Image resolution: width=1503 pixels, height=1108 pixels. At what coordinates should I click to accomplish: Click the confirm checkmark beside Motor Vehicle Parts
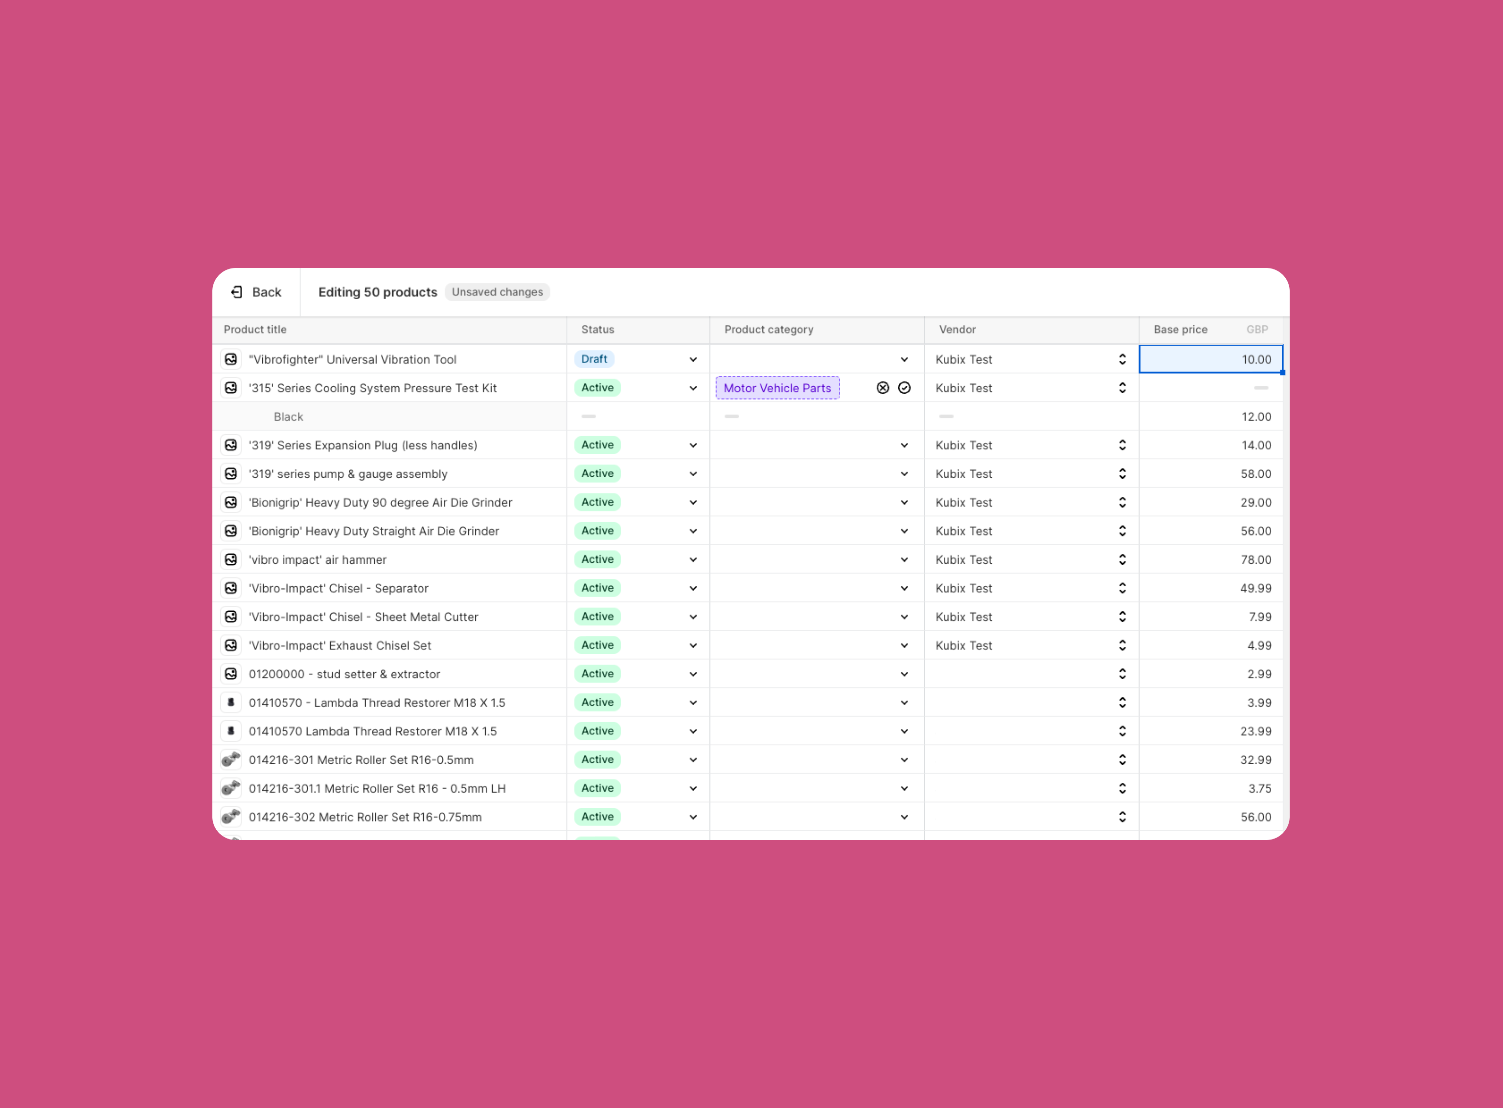click(905, 388)
